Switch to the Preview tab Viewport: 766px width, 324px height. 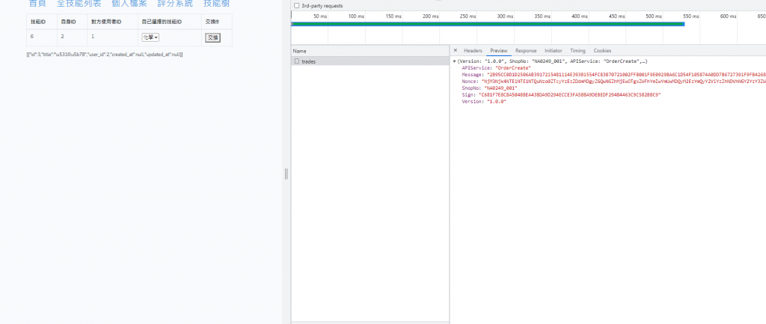coord(499,51)
